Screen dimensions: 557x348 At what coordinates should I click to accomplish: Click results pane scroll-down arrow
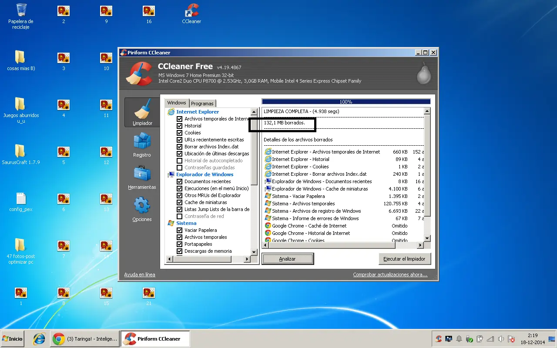pyautogui.click(x=427, y=238)
